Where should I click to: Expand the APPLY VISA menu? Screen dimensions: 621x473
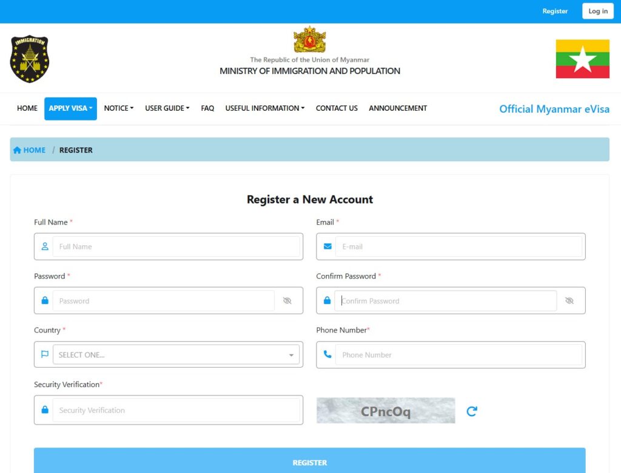click(70, 108)
